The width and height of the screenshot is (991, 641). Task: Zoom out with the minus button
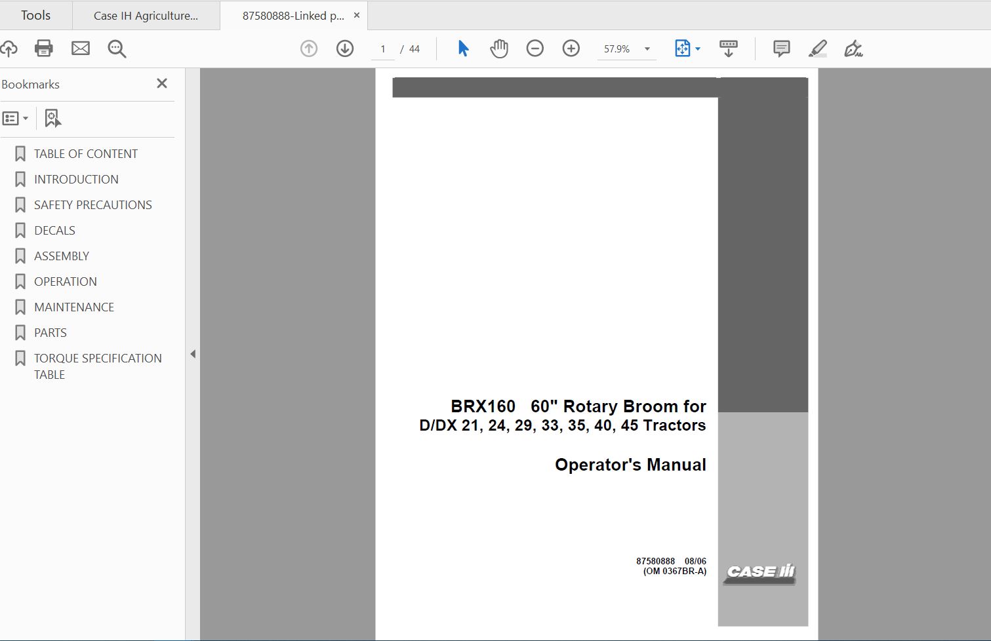click(535, 49)
